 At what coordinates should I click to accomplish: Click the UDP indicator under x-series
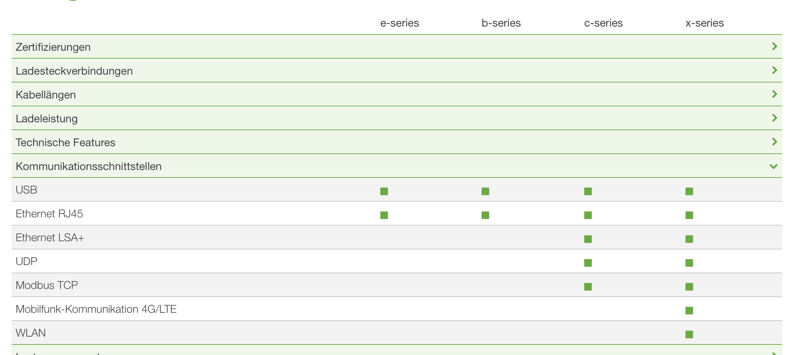[x=689, y=263]
